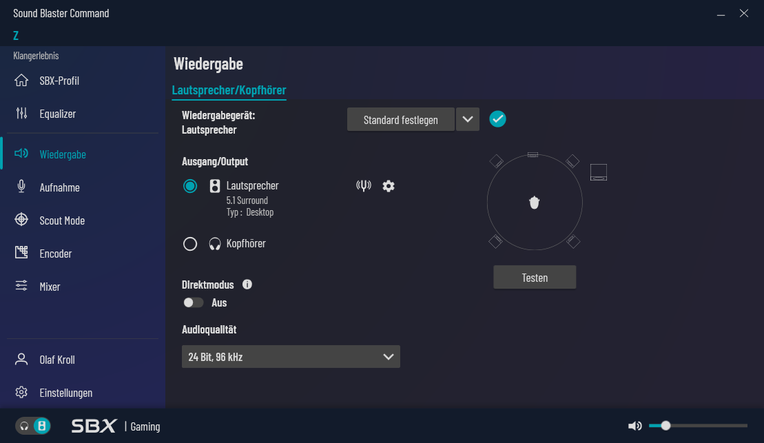Toggle Direktmodus switch

193,302
